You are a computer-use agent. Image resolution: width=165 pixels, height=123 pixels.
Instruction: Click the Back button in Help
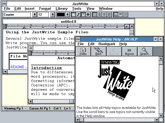coord(98,52)
